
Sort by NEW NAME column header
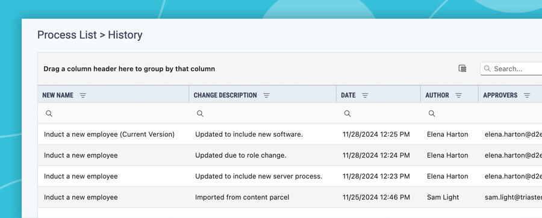click(58, 95)
